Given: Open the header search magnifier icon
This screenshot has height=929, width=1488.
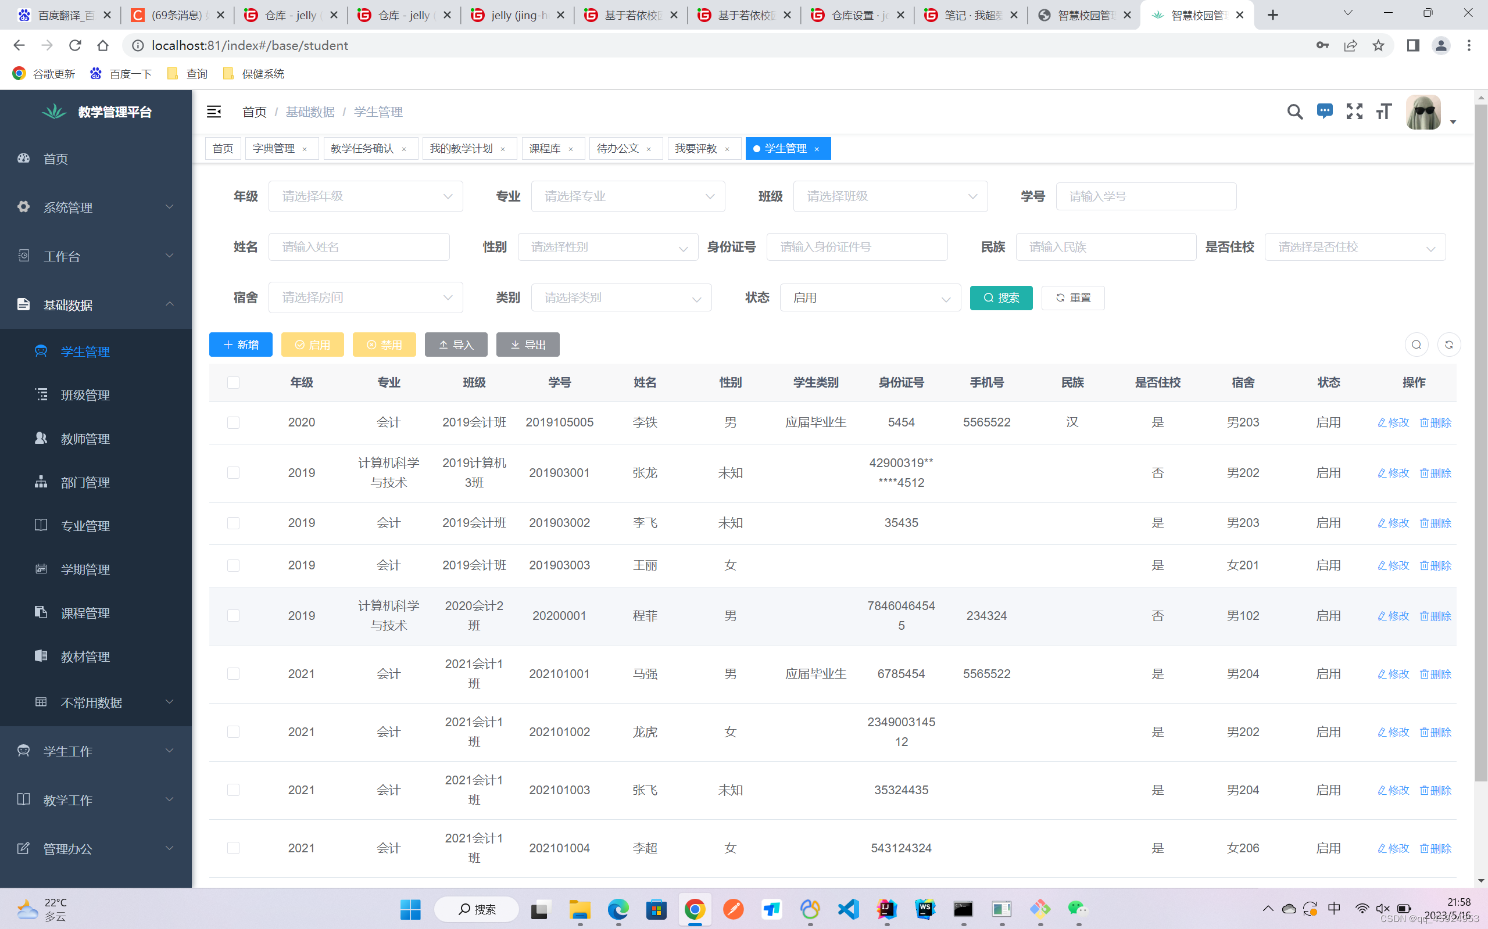Looking at the screenshot, I should coord(1294,112).
